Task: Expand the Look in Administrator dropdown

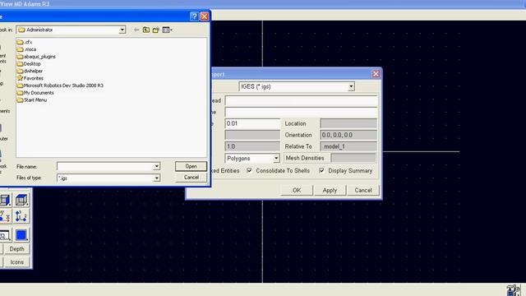Action: tap(122, 30)
